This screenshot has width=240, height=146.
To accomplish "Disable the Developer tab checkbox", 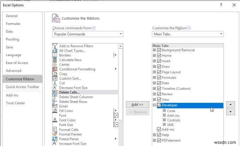I will tap(159, 105).
